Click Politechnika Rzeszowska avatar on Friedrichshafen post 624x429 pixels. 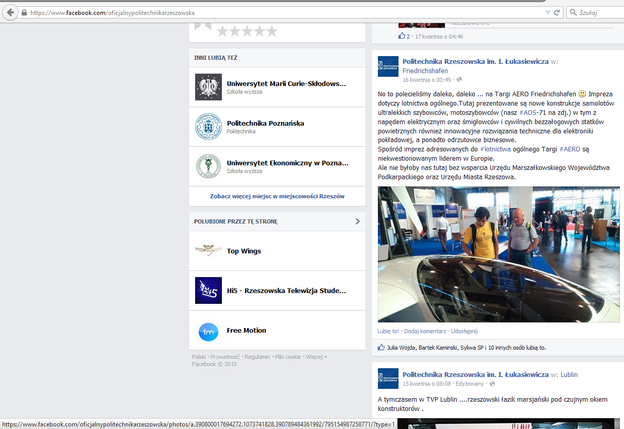[388, 66]
